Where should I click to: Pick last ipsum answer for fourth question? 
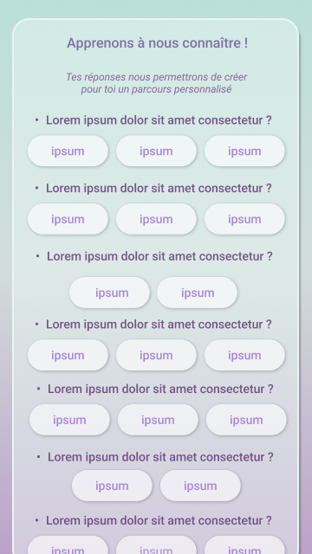[244, 355]
